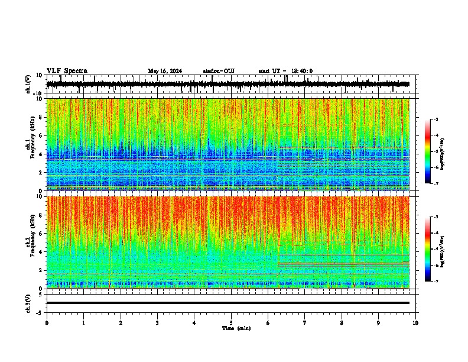
Task: Click the "8" kHz tick on ch.2 spectrogram axis
Action: pos(41,215)
